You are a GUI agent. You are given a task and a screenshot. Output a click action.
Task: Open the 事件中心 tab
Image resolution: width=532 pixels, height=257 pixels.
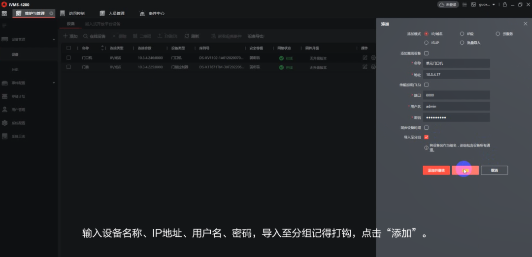tap(153, 13)
